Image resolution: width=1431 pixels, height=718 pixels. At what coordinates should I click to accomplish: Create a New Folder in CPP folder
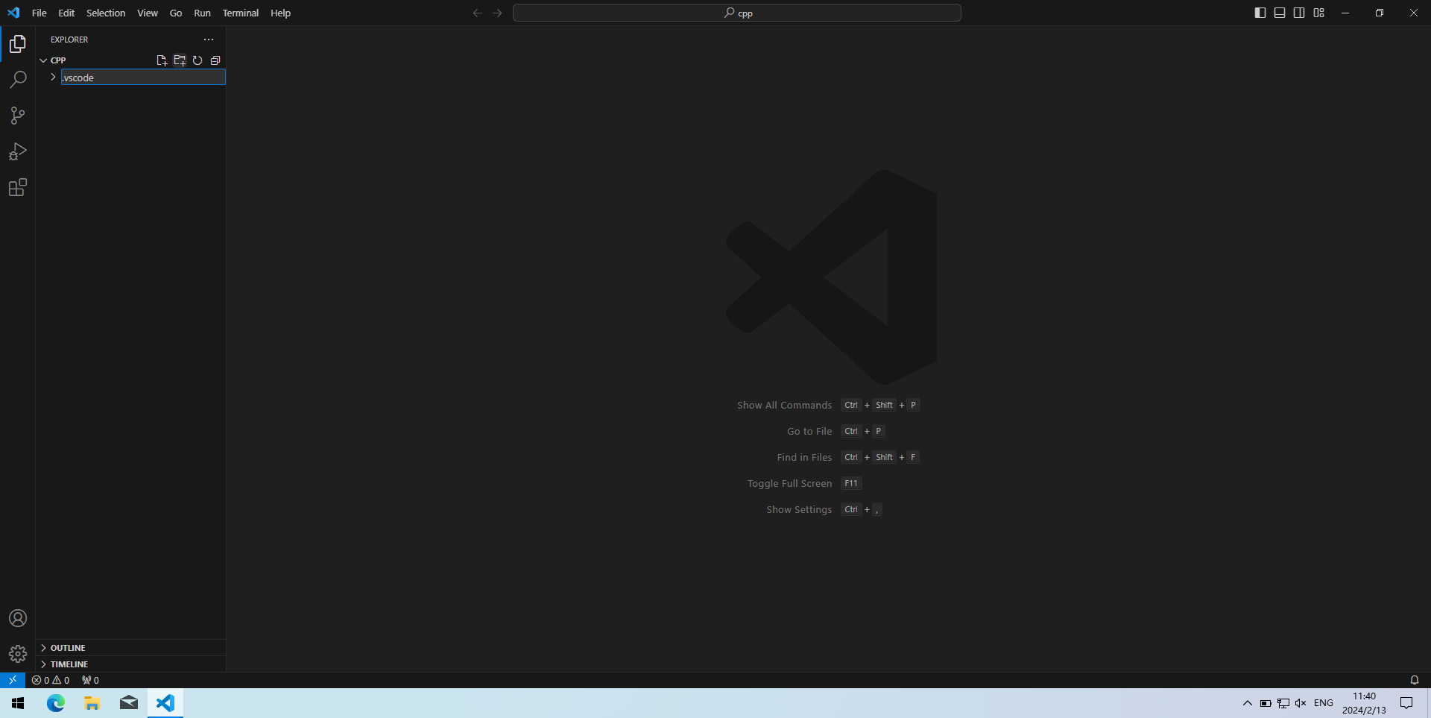(180, 60)
